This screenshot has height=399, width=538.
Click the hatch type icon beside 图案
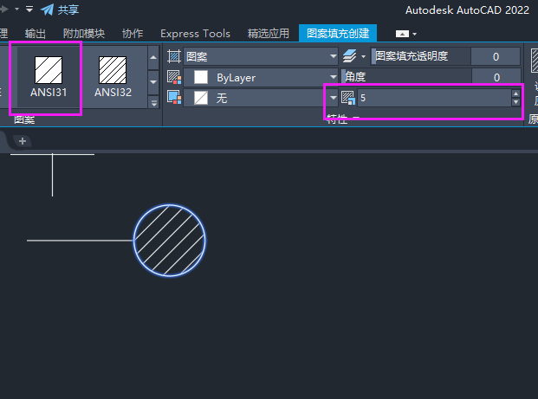(x=173, y=56)
